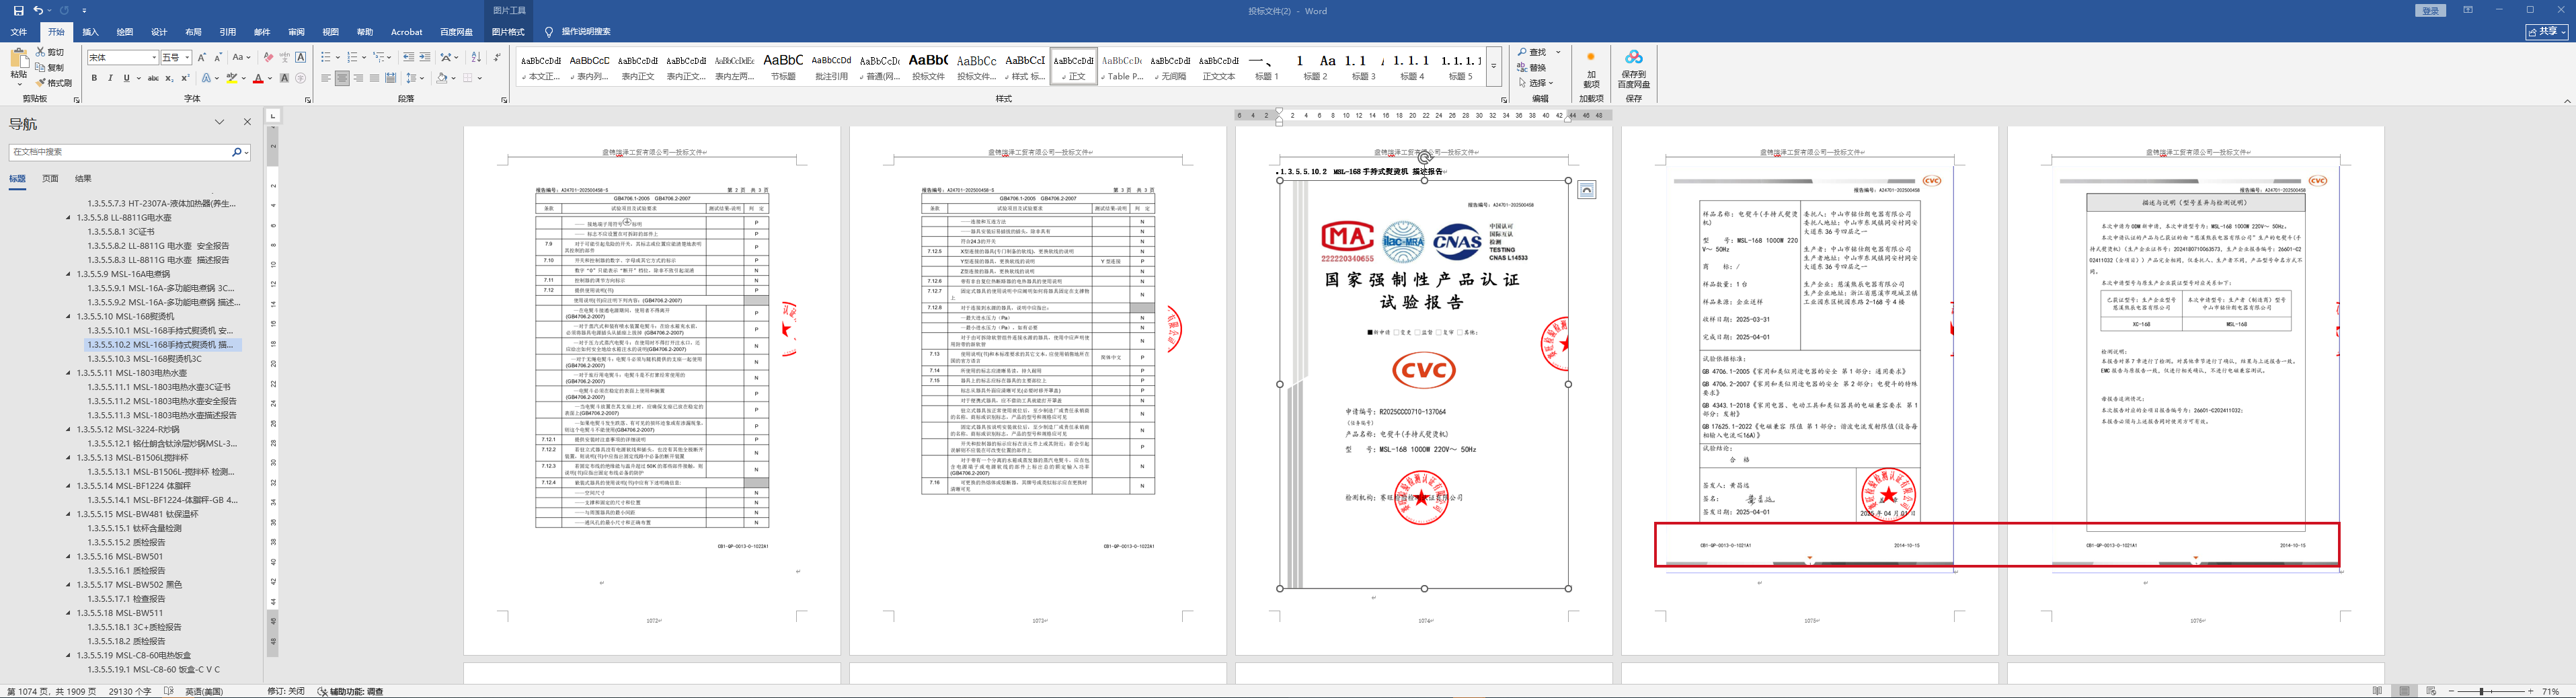
Task: Go to heading 1.3.5.5.12 MSL-3224-R炒锅
Action: [128, 429]
